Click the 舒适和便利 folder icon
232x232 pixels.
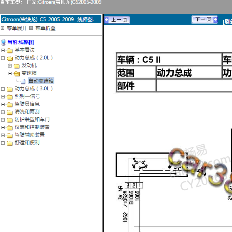(x=10, y=143)
